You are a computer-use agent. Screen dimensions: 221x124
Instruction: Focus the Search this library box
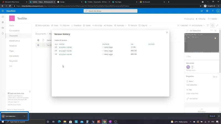[110, 11]
